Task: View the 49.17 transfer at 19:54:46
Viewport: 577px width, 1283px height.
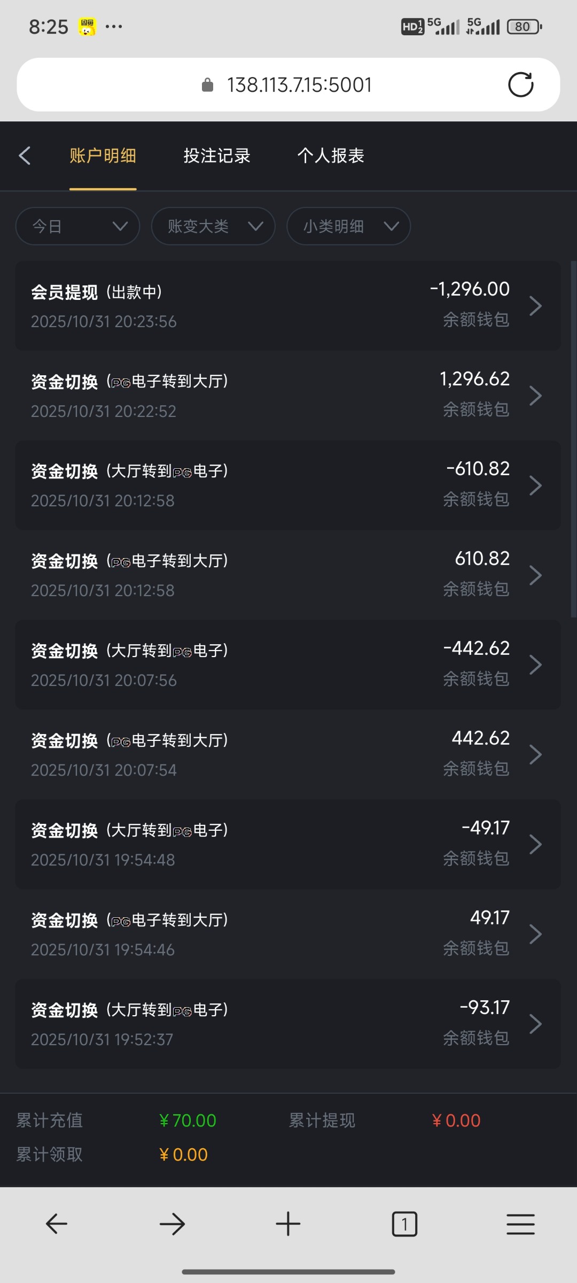Action: pos(288,934)
